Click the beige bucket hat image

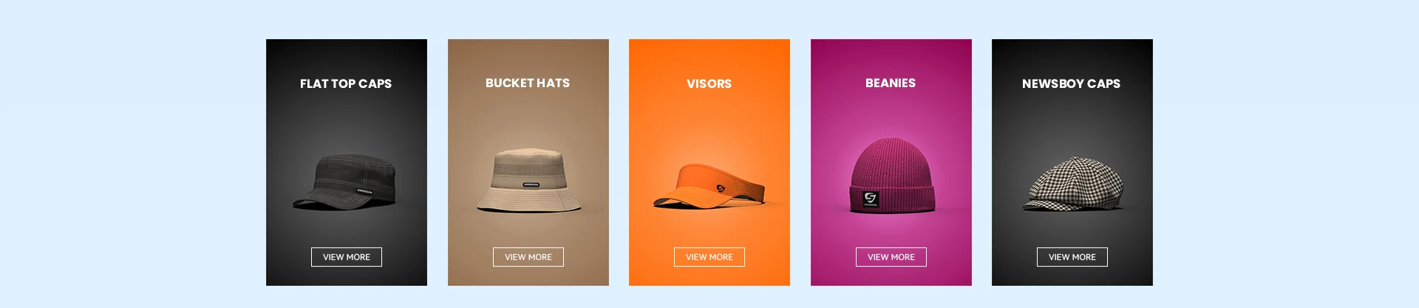528,181
